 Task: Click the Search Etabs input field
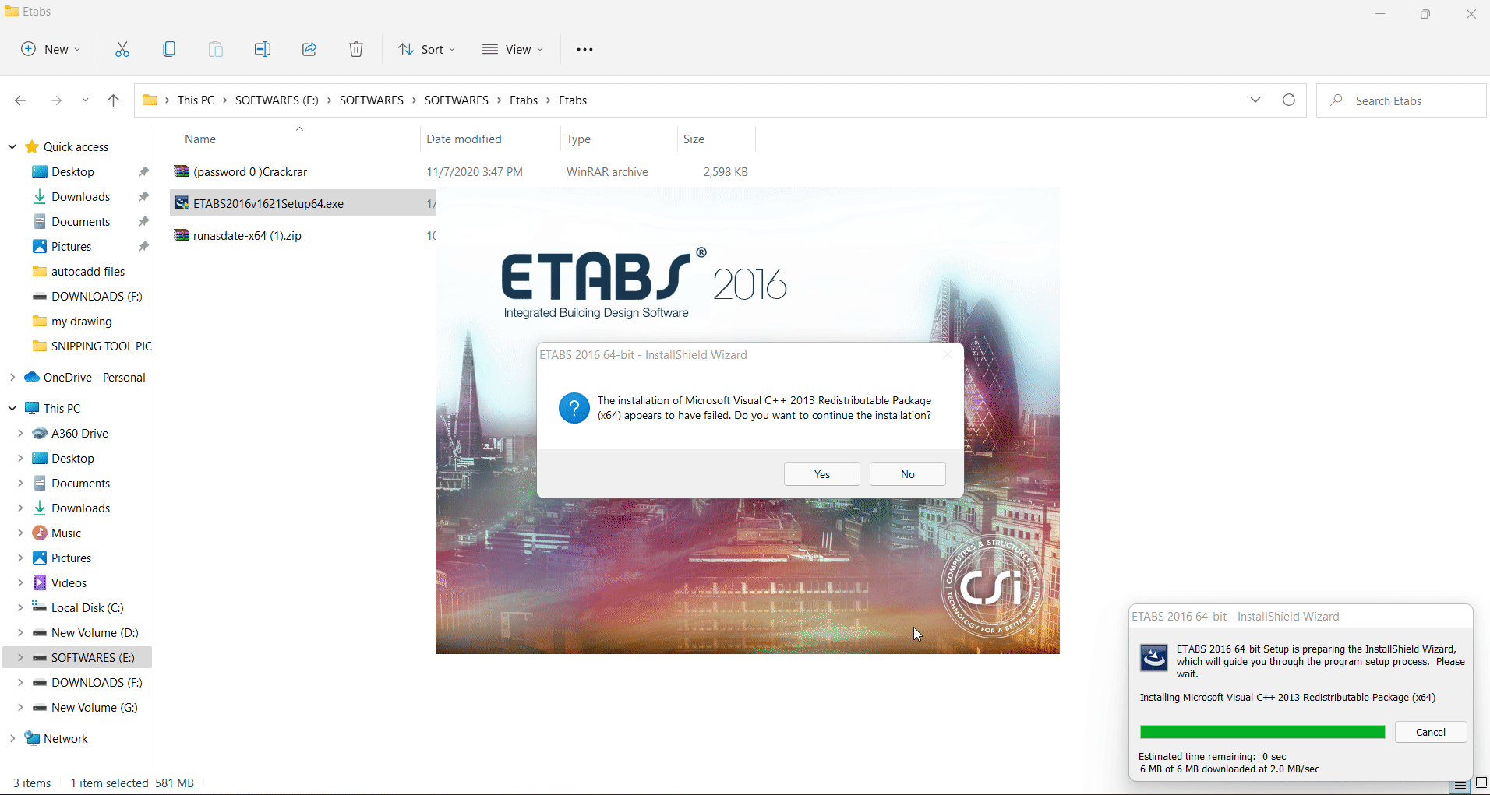(1401, 100)
